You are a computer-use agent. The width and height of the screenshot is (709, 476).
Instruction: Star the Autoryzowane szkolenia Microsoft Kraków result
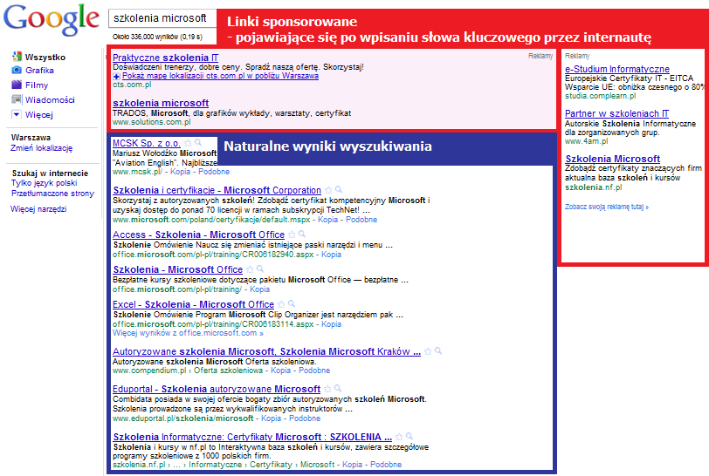pyautogui.click(x=428, y=351)
